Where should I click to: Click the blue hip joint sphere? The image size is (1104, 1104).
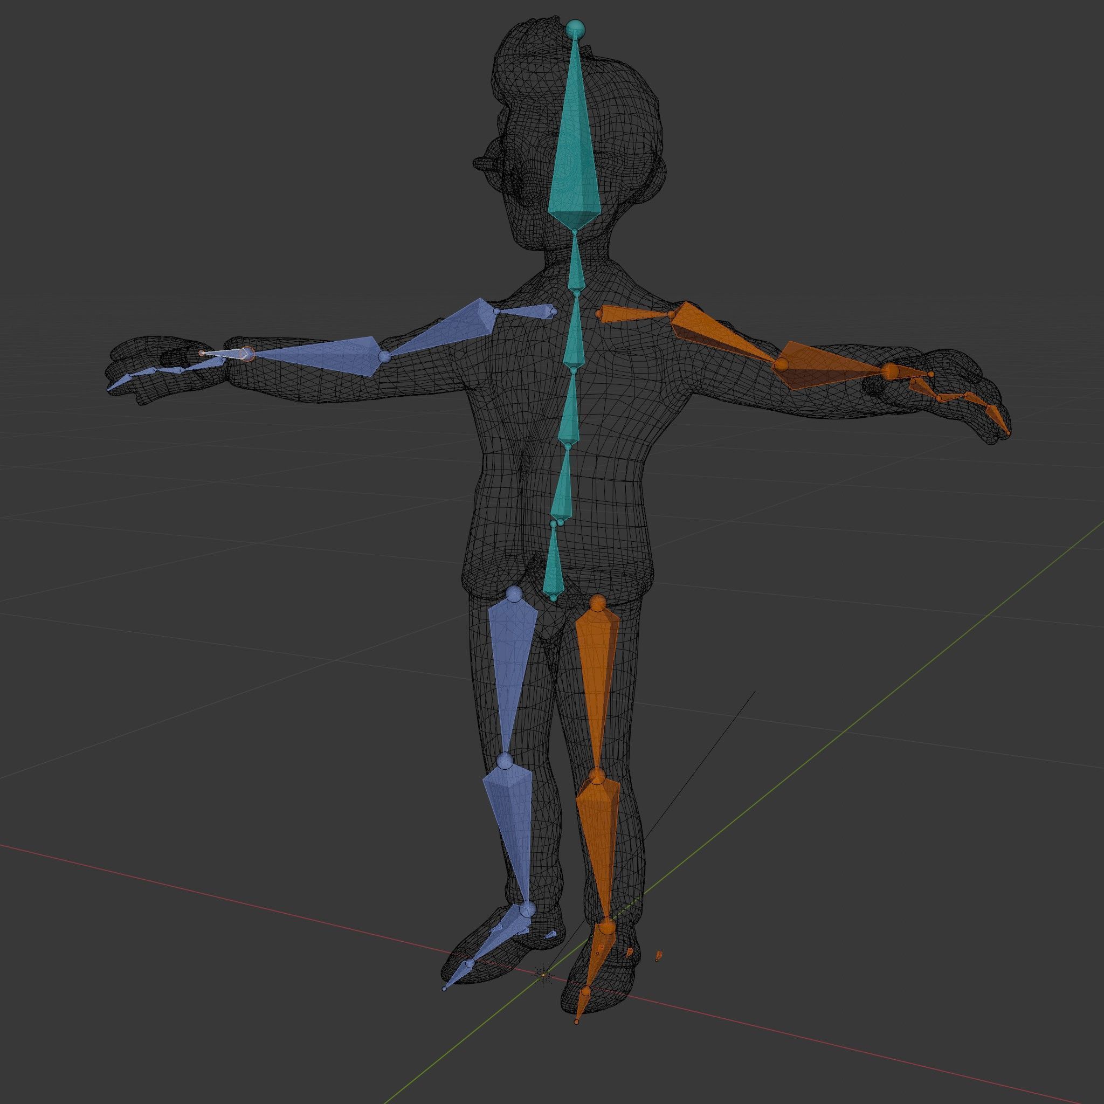(x=515, y=593)
